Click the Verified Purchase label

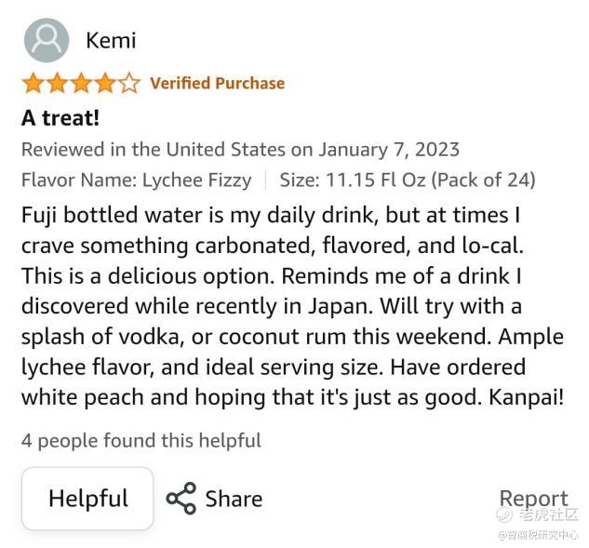(217, 84)
